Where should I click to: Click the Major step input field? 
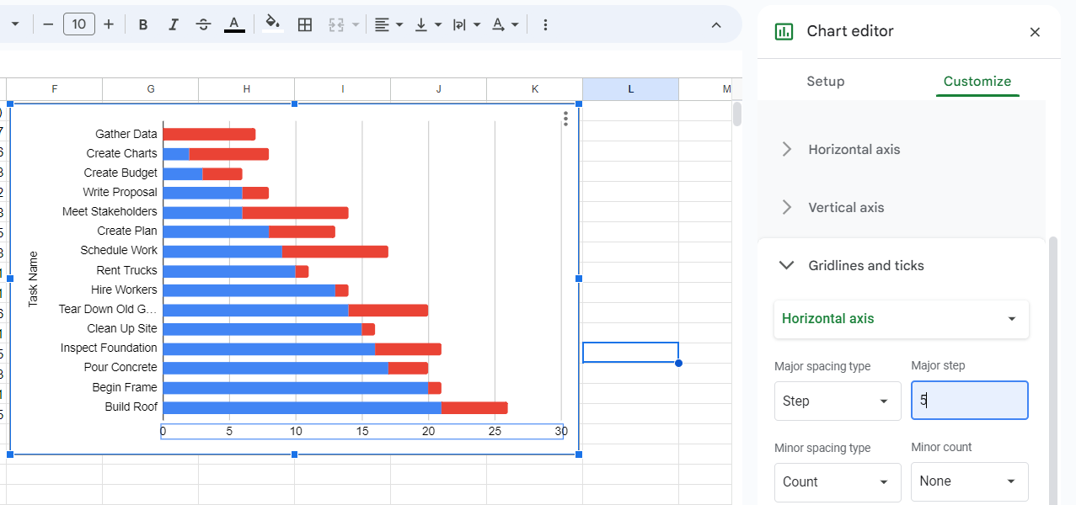970,401
